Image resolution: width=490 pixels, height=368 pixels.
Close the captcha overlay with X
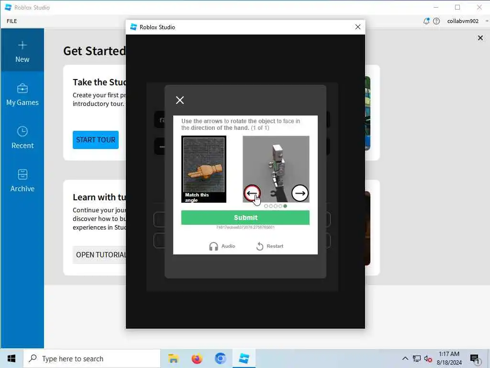tap(180, 100)
